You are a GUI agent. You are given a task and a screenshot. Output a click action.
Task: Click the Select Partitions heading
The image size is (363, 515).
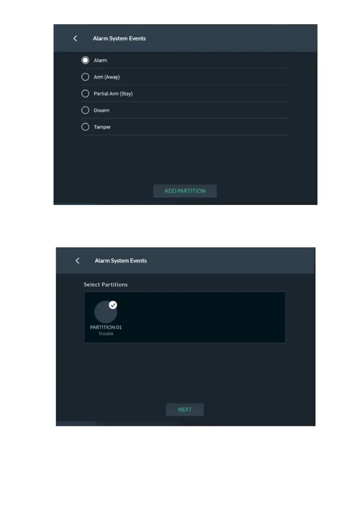106,285
